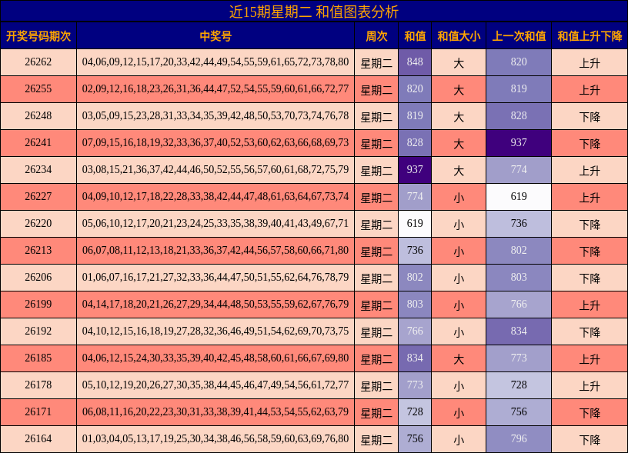
Task: Click 下降 in row 26248
Action: click(x=590, y=117)
